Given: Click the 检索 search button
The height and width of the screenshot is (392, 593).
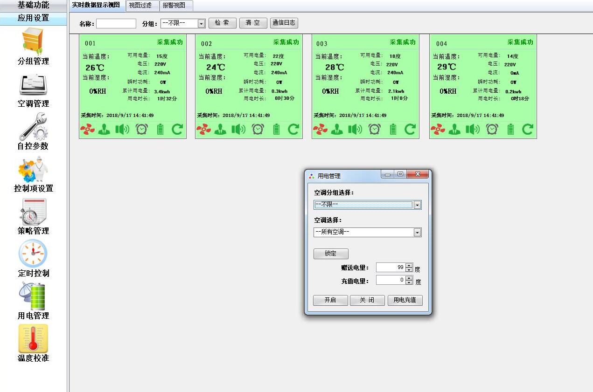Looking at the screenshot, I should [223, 23].
